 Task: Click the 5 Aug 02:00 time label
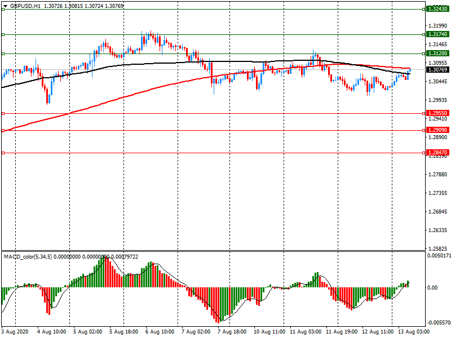(x=88, y=332)
